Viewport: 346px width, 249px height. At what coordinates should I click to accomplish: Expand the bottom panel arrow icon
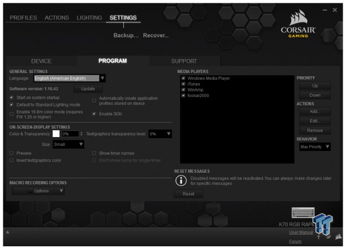point(7,232)
